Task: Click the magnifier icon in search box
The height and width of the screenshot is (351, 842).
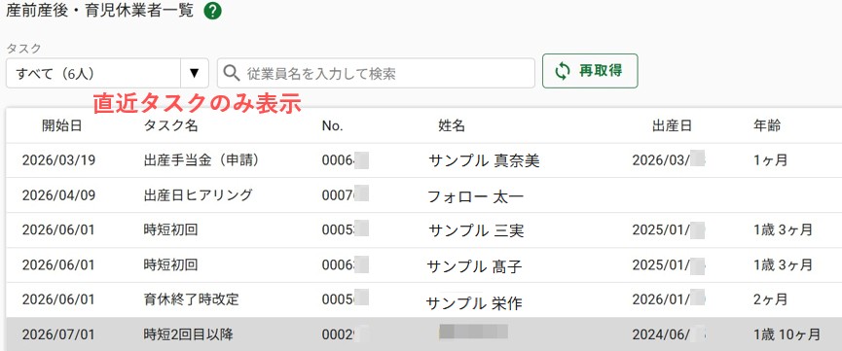Action: [x=232, y=73]
